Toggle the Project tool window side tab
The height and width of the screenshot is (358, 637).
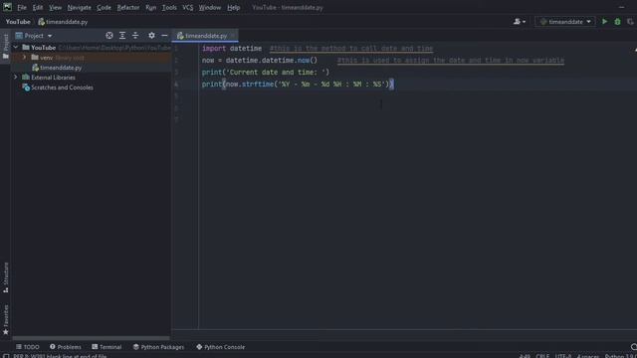point(5,46)
